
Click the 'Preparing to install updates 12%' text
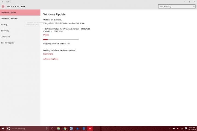57,44
